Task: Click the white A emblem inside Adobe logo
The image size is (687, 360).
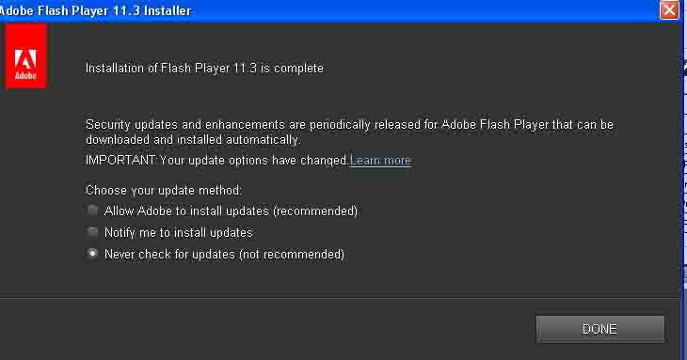Action: click(25, 59)
